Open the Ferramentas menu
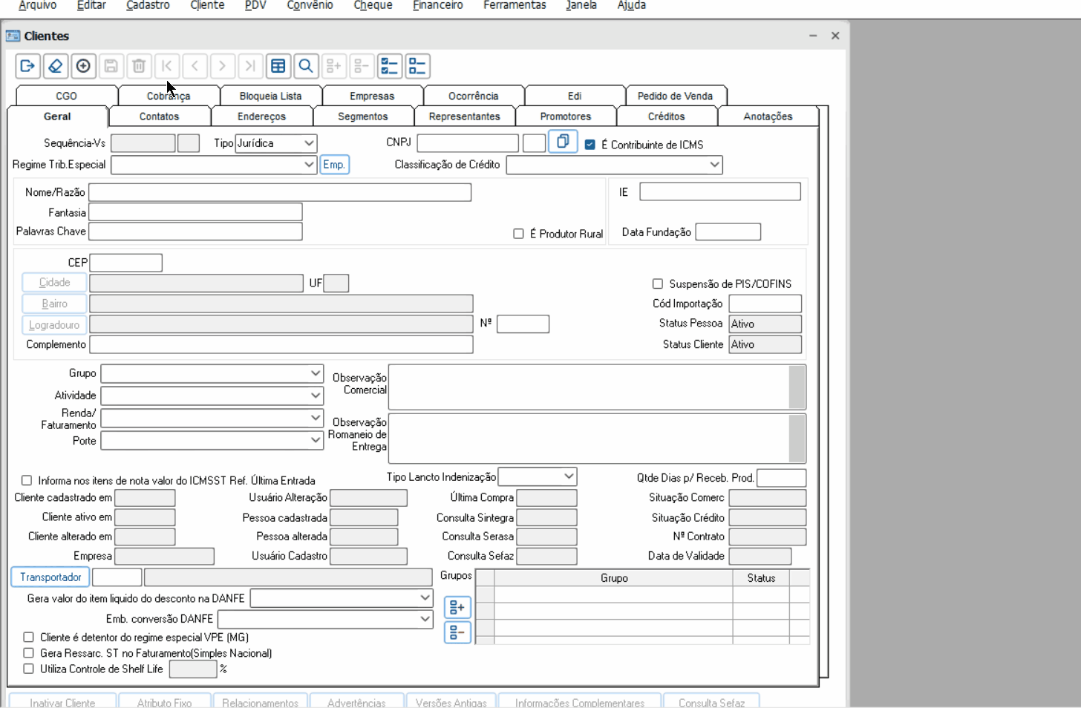The width and height of the screenshot is (1081, 708). [515, 5]
